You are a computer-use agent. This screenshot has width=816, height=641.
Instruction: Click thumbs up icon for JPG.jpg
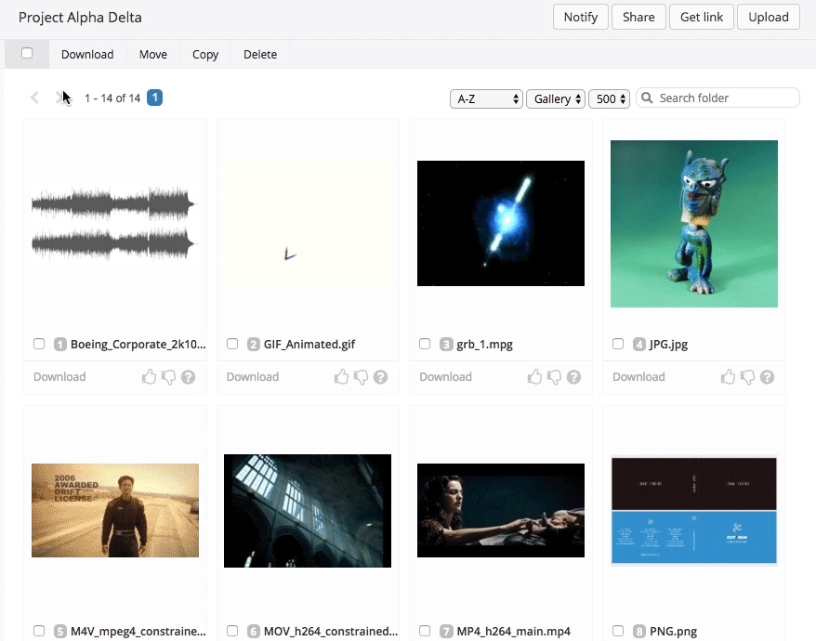coord(729,377)
